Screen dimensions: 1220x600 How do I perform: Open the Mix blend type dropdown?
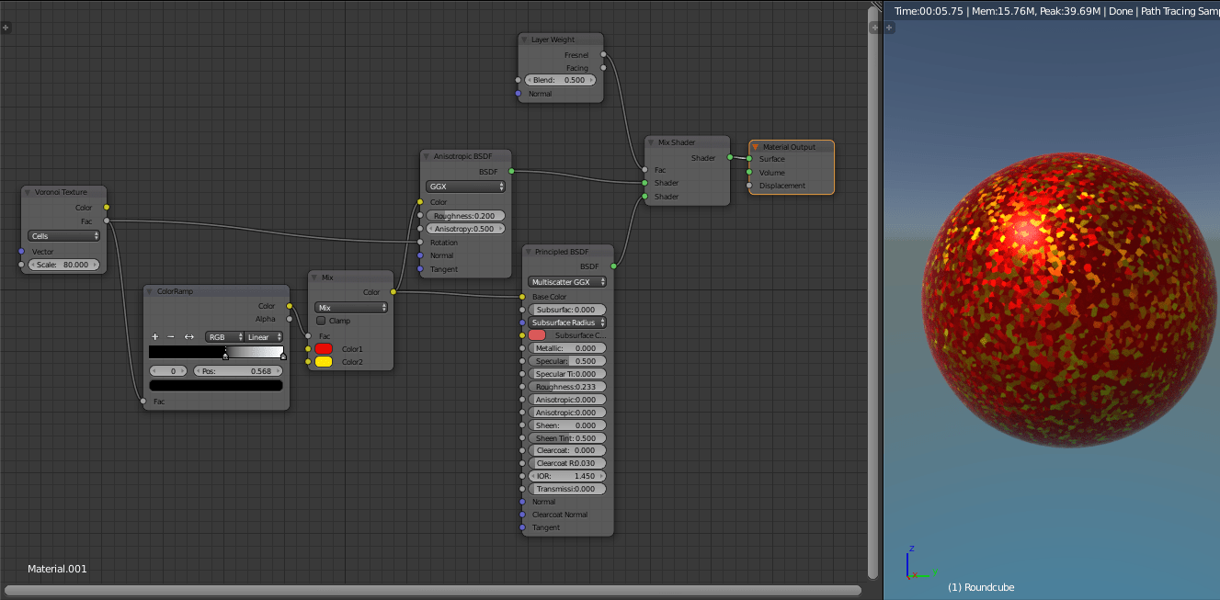(351, 308)
